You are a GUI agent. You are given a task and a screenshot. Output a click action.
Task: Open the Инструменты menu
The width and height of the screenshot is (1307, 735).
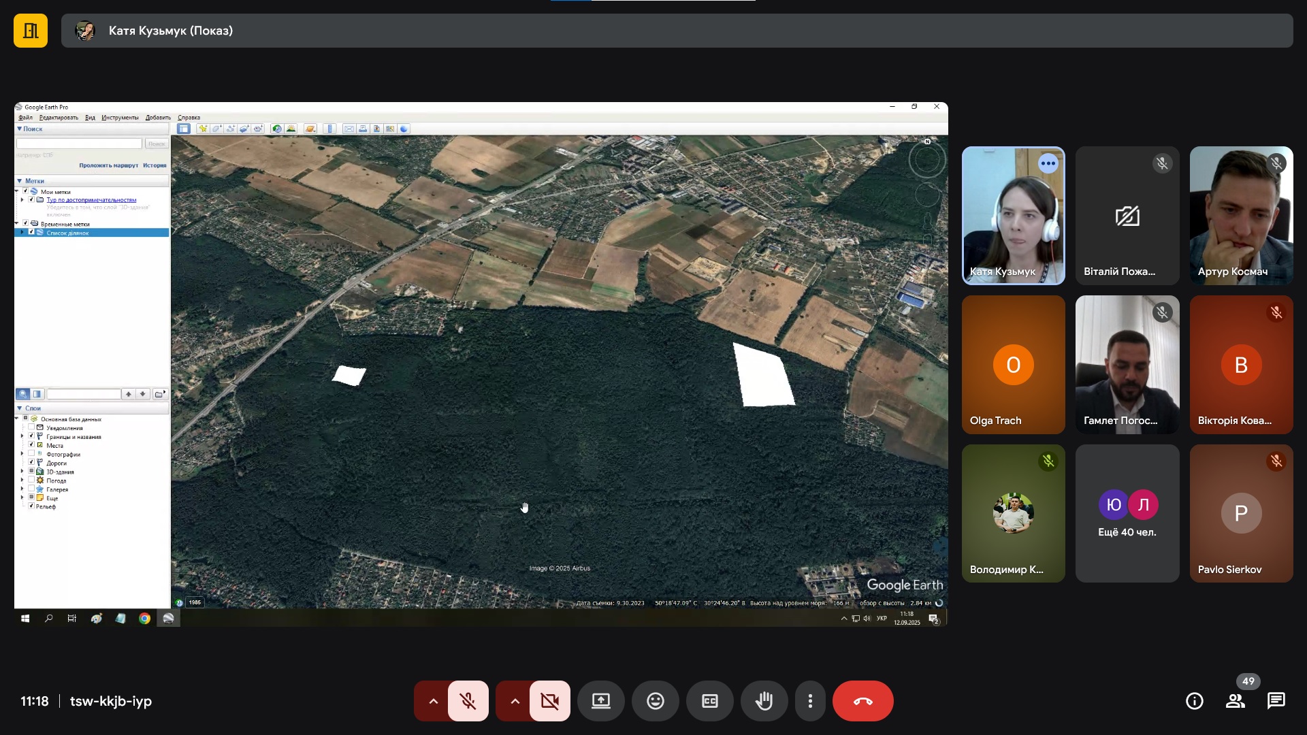120,118
